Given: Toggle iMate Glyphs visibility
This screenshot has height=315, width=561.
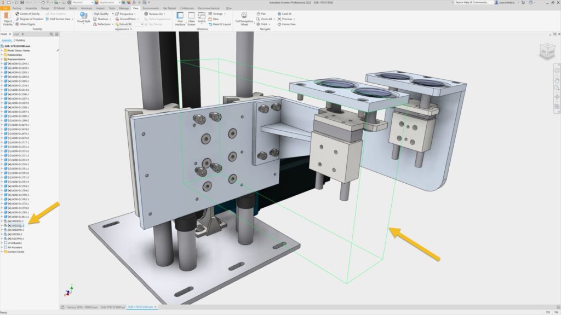Looking at the screenshot, I should (25, 24).
